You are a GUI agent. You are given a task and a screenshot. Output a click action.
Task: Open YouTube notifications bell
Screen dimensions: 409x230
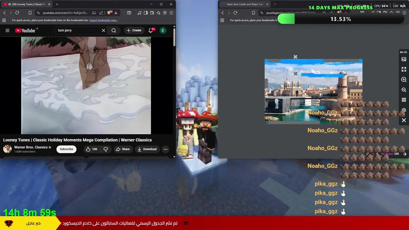151,30
